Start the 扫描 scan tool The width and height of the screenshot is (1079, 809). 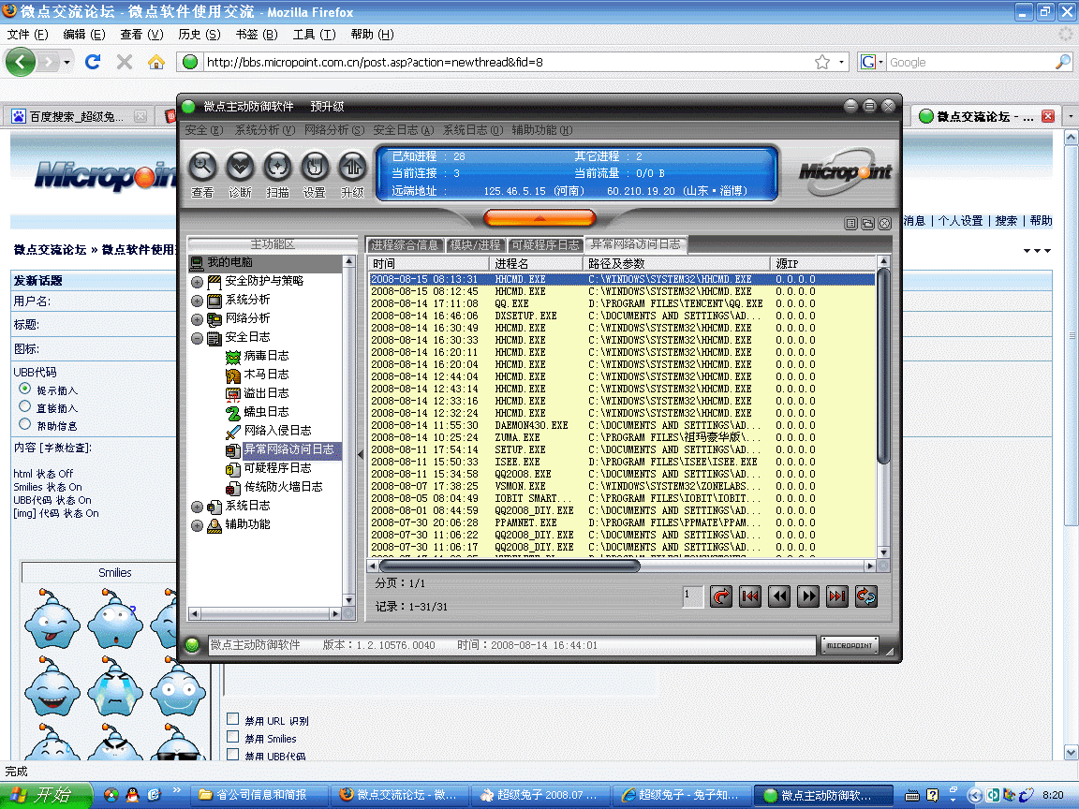[x=277, y=168]
